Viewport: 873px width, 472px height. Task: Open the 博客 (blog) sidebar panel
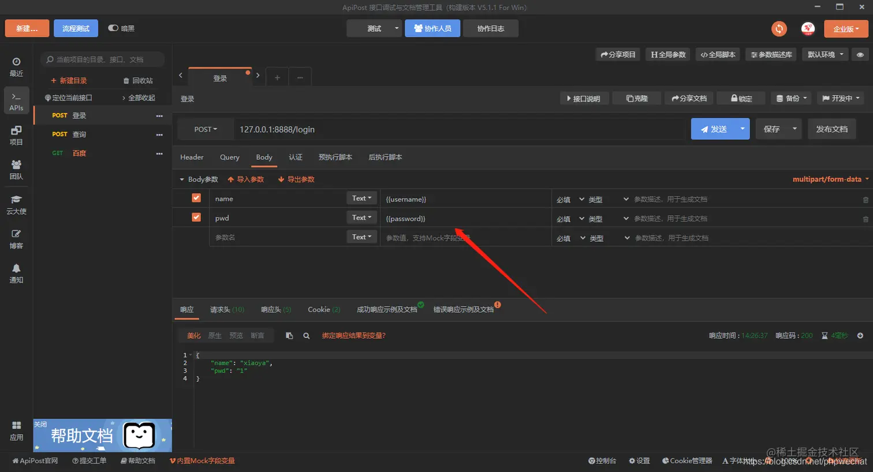click(16, 239)
